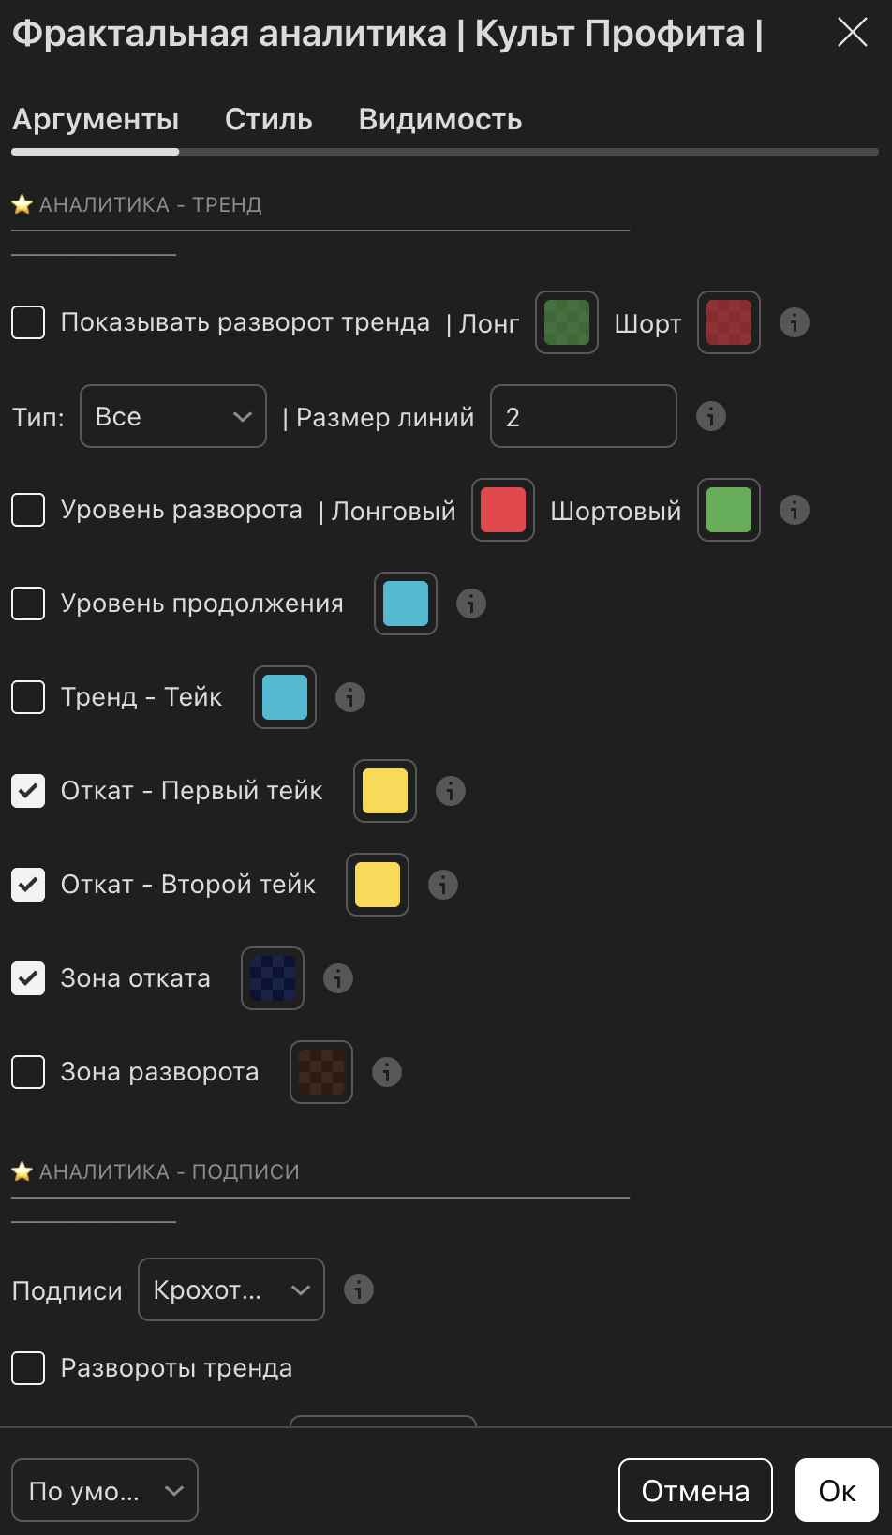Click info icon next to Шорт swatch
This screenshot has width=892, height=1535.
coord(795,322)
